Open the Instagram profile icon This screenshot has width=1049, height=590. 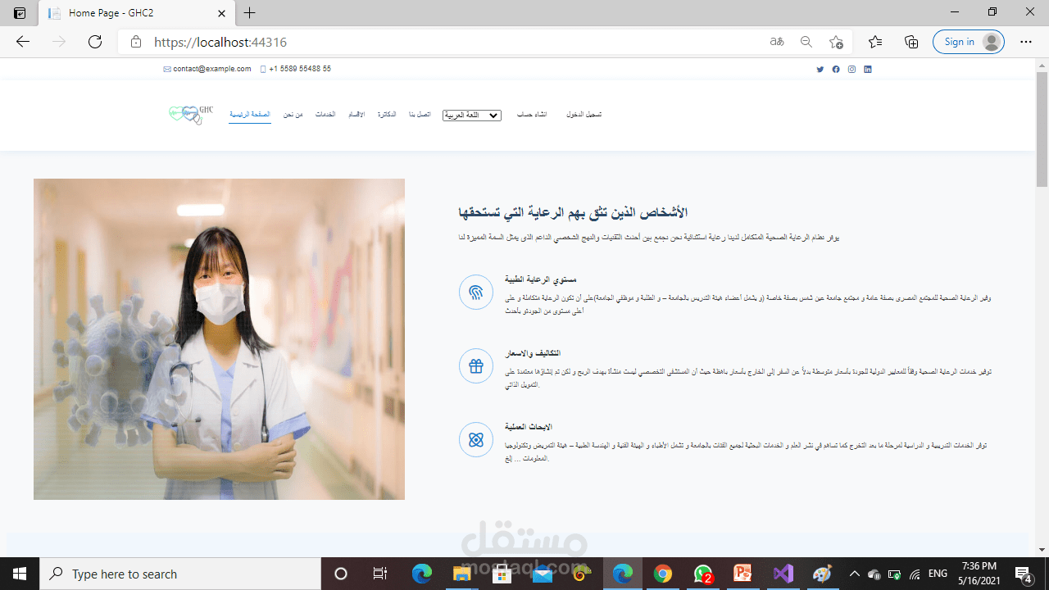(851, 70)
